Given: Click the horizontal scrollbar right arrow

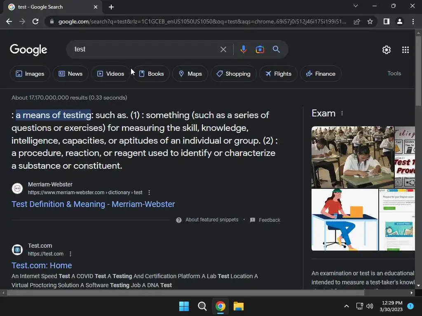Looking at the screenshot, I should pos(412,293).
